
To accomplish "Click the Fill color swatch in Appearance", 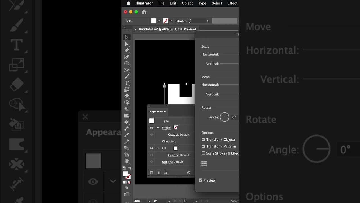I will click(176, 148).
